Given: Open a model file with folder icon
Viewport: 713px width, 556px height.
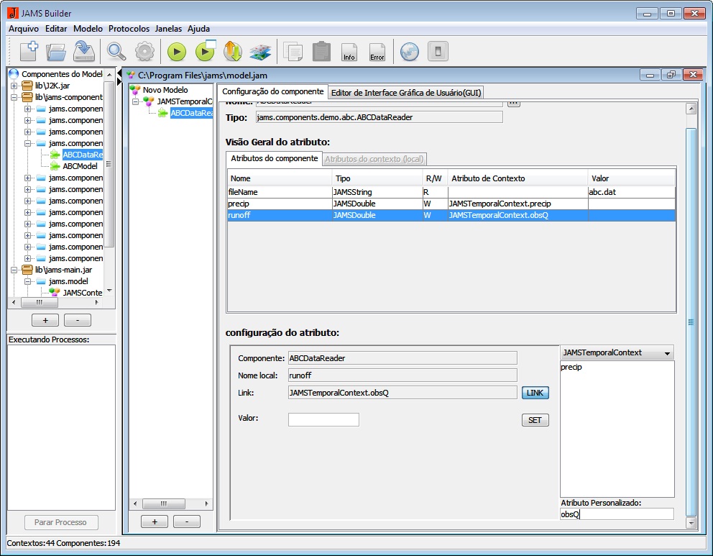Looking at the screenshot, I should pos(56,51).
